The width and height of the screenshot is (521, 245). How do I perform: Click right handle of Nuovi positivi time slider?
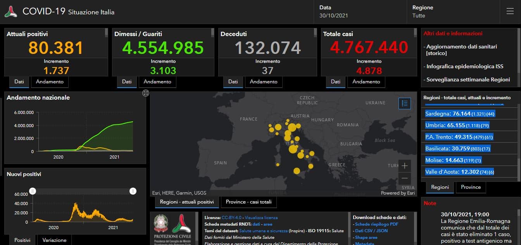point(133,191)
